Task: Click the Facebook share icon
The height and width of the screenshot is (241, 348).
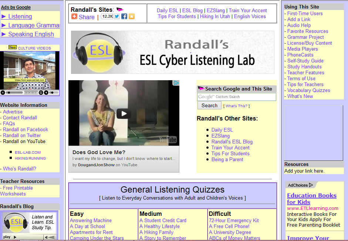Action: coord(124,17)
